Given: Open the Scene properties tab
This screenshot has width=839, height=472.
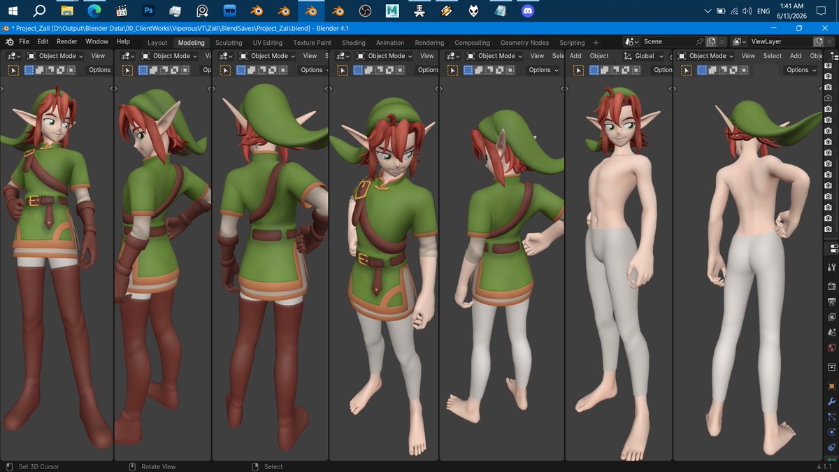Looking at the screenshot, I should (x=832, y=332).
